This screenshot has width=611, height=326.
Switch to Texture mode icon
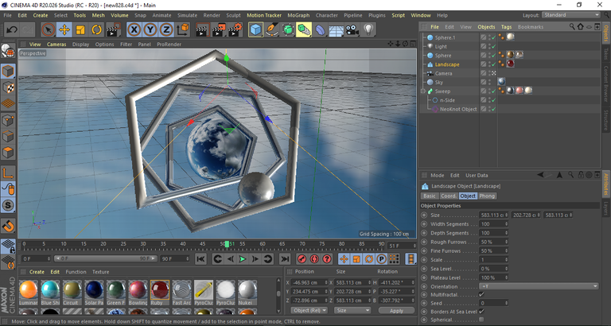tap(8, 87)
